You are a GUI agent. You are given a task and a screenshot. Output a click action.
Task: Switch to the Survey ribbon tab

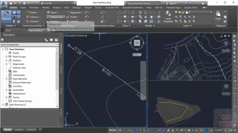coord(98,7)
